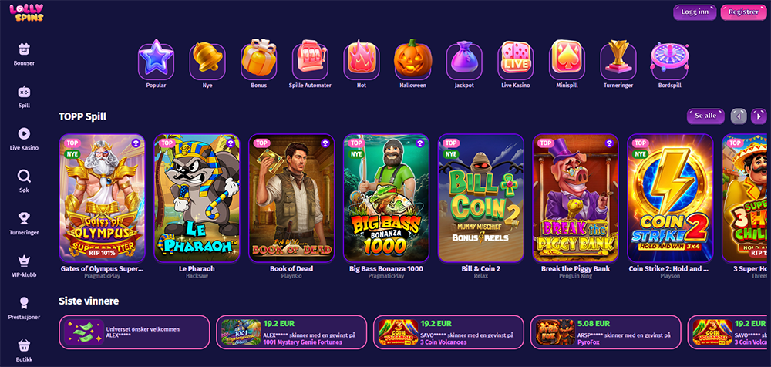Open Søk magnifier in the sidebar
This screenshot has height=367, width=771.
click(x=24, y=181)
